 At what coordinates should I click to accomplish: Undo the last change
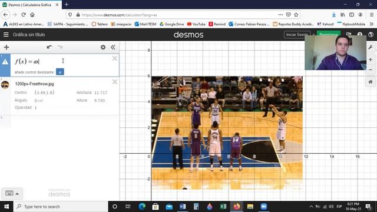(x=49, y=47)
